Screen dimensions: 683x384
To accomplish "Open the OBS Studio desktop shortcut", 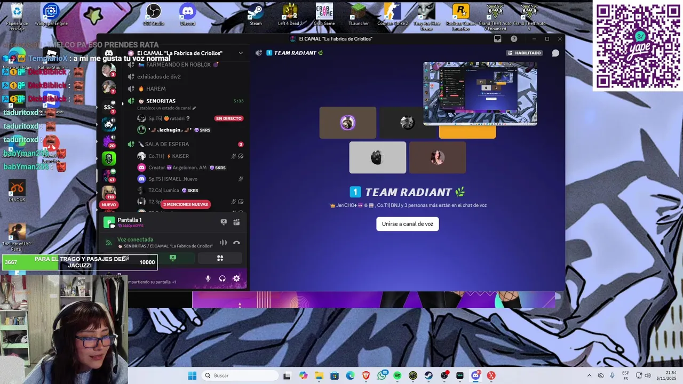I will tap(154, 15).
